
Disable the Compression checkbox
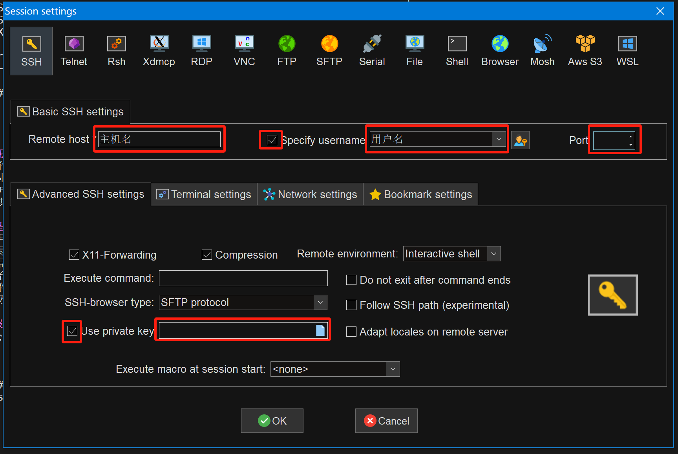(x=207, y=255)
